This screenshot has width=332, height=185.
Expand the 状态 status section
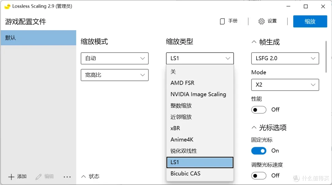point(84,176)
